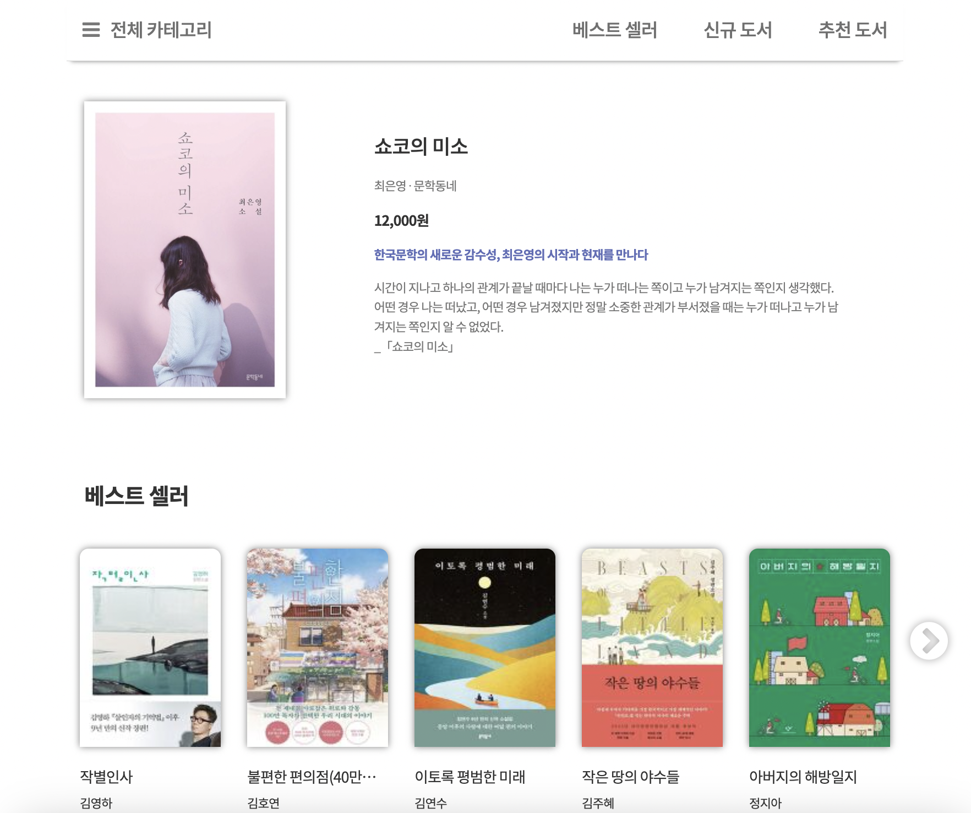Open the 쇼코의 미소 title link
This screenshot has width=971, height=813.
pos(421,147)
